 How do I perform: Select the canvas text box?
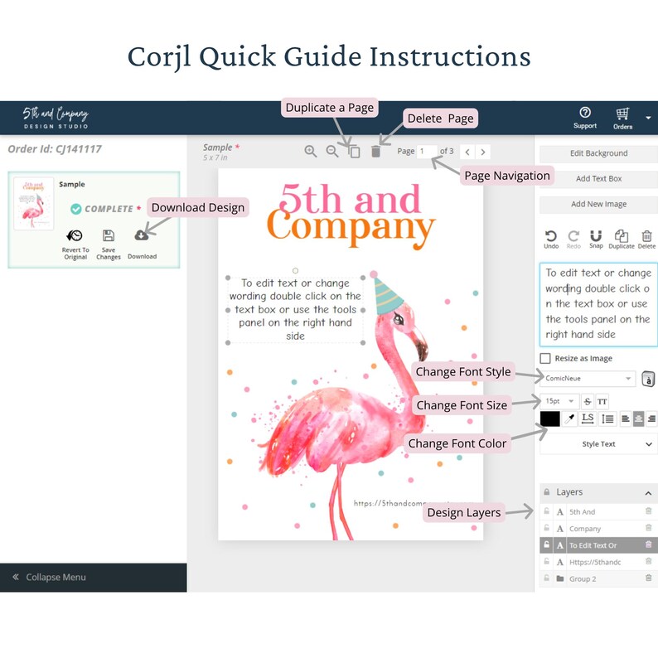295,310
